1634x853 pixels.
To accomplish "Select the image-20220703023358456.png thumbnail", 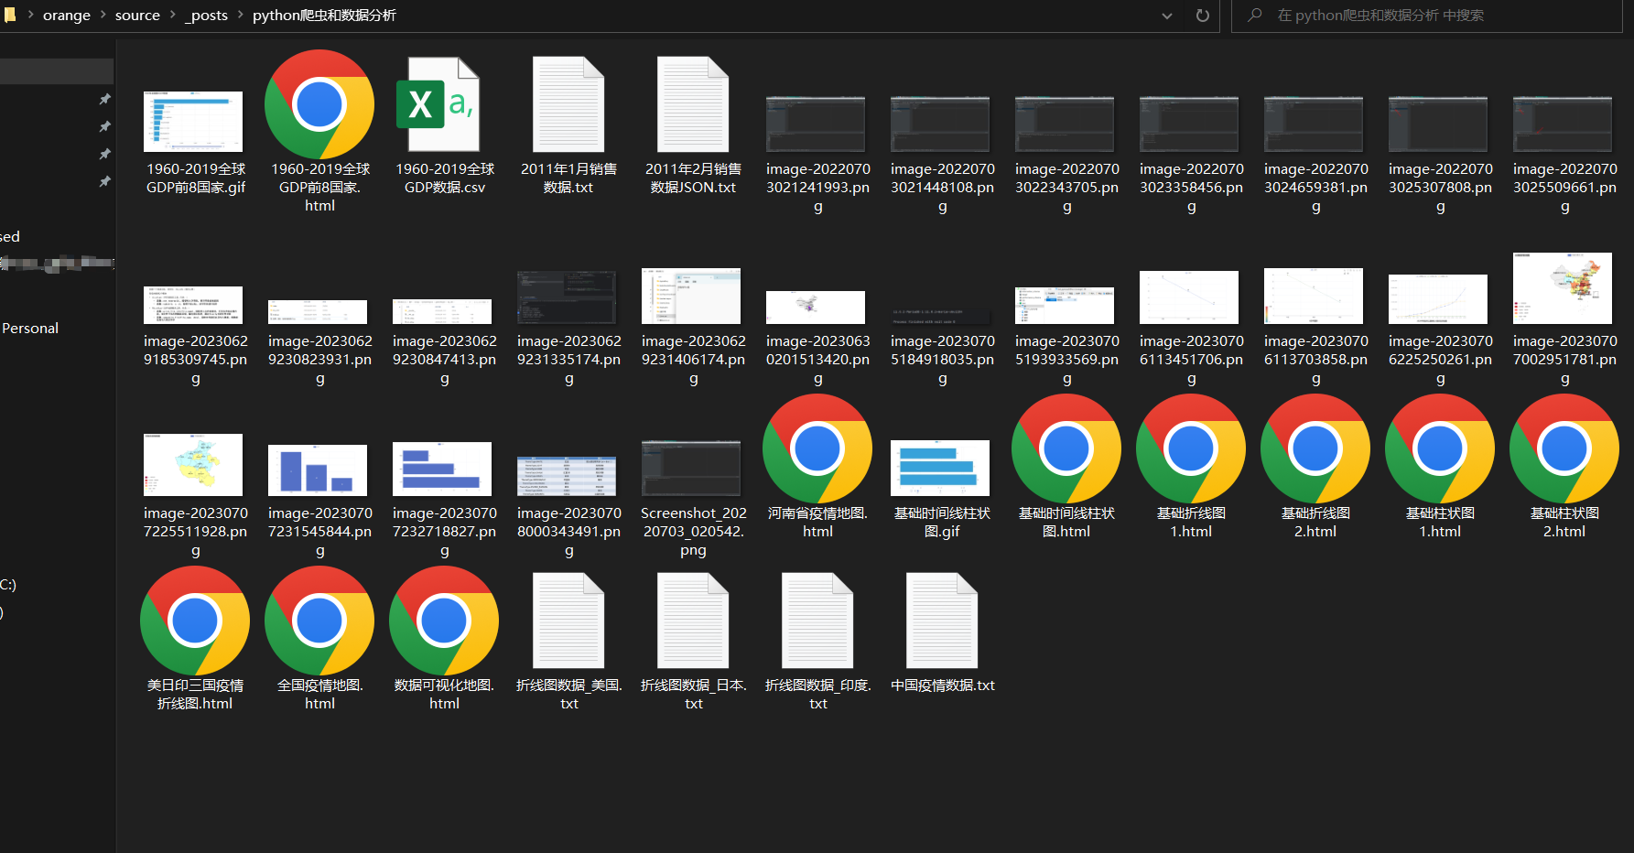I will (1189, 124).
